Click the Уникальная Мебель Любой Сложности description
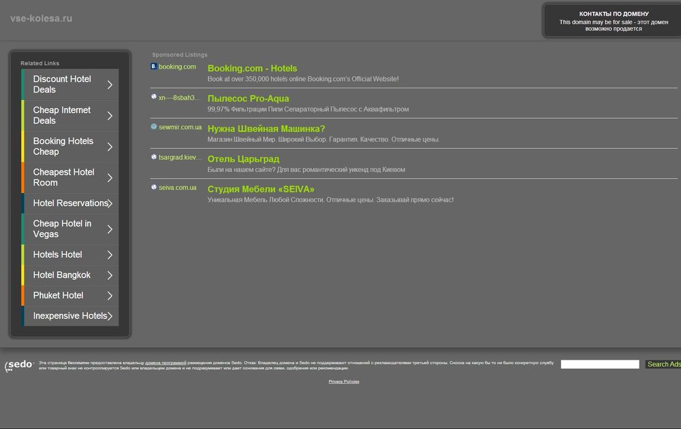The height and width of the screenshot is (429, 681). [x=330, y=200]
